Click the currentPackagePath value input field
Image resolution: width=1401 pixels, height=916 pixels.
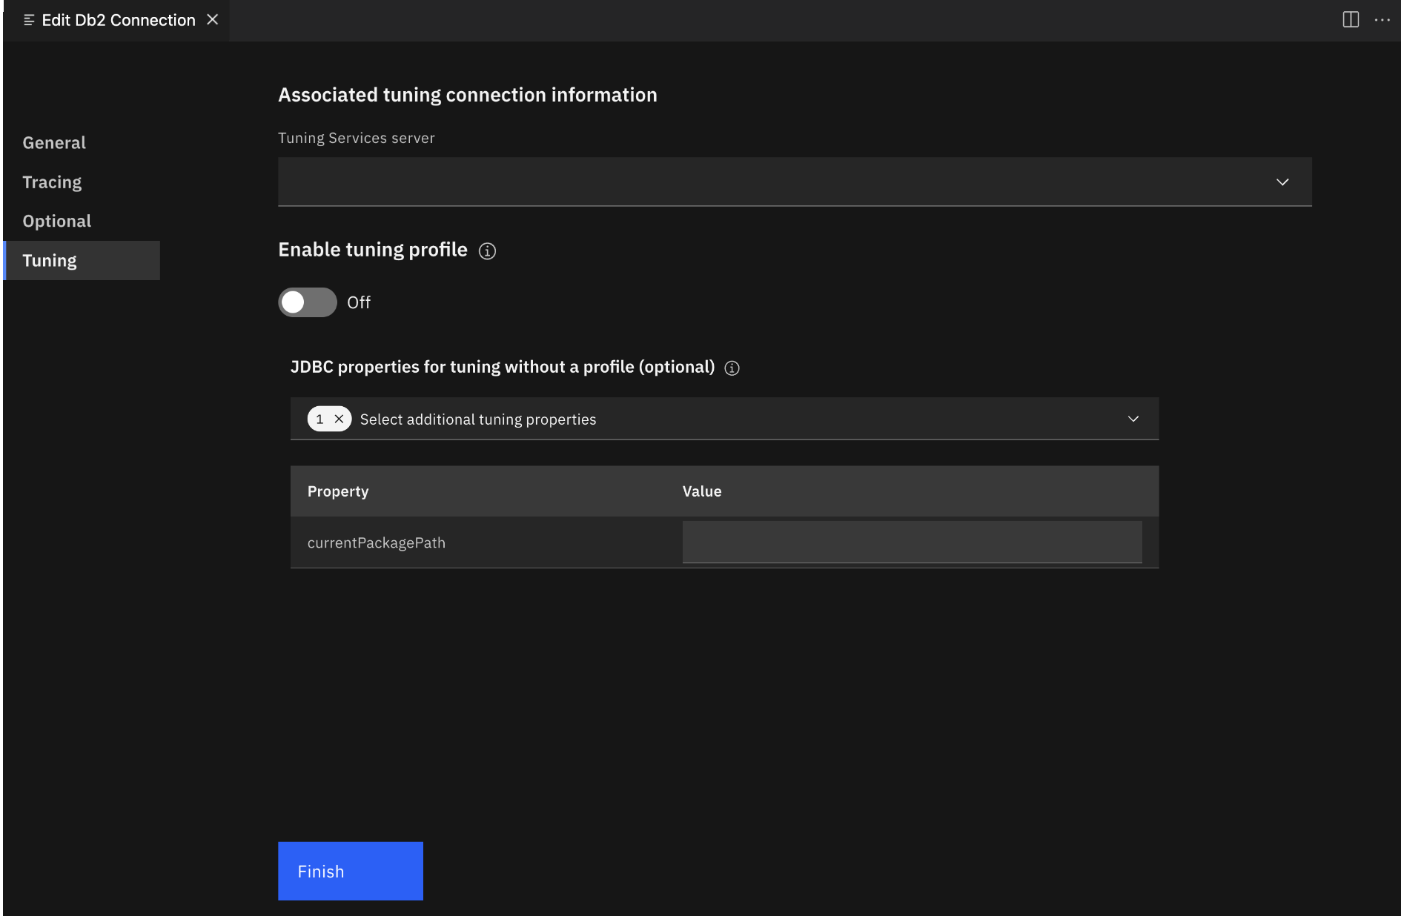pos(912,542)
